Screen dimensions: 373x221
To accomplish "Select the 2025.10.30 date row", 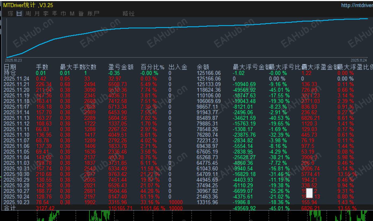I will click(x=17, y=174).
